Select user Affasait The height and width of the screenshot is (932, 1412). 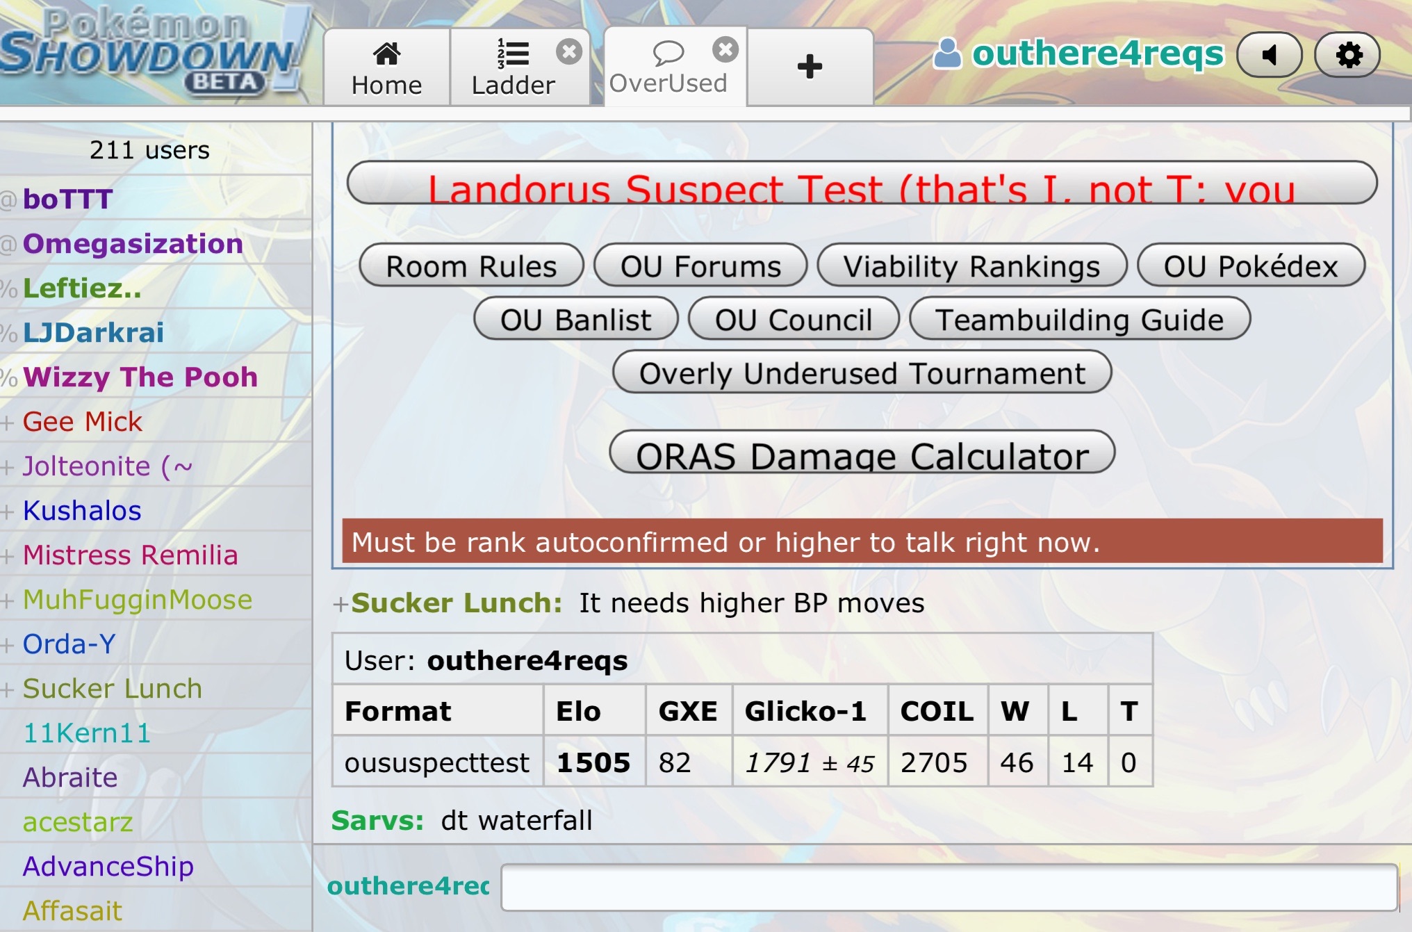coord(156,910)
